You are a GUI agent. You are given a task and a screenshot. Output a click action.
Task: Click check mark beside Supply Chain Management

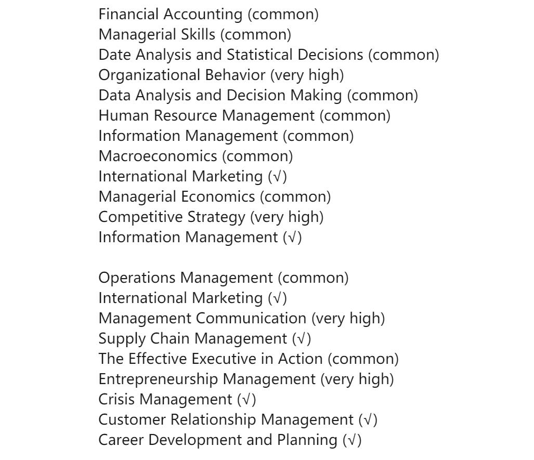(x=302, y=339)
